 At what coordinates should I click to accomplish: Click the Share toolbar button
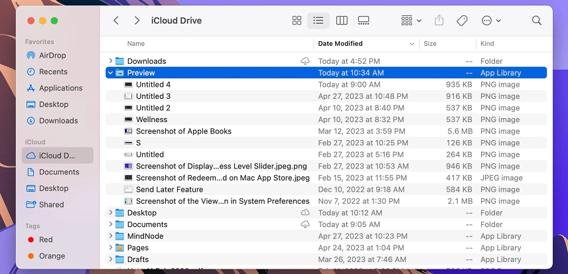[439, 21]
